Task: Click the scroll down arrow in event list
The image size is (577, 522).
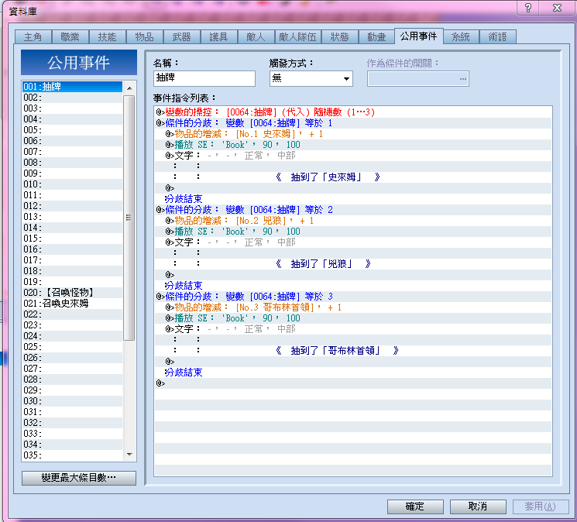Action: coord(129,455)
